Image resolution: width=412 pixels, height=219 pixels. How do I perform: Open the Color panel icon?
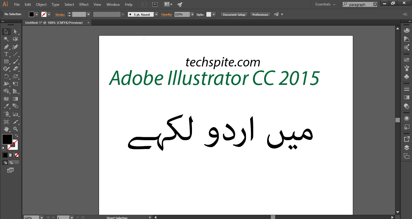(407, 30)
